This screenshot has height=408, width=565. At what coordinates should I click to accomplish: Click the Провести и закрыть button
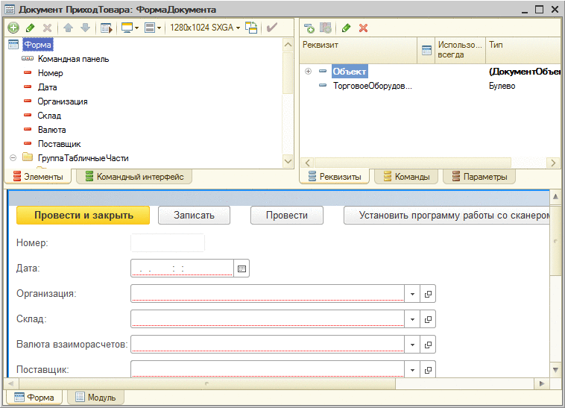(83, 215)
